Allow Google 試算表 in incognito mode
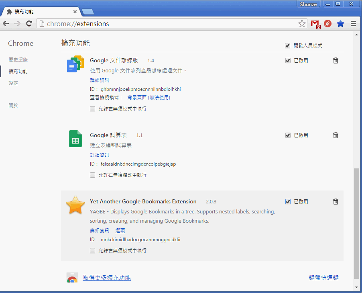Viewport: 362px width, 293px height. pos(92,175)
